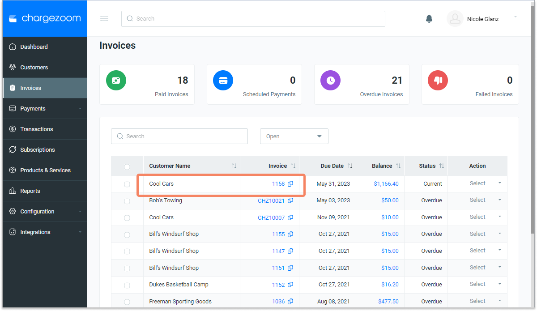
Task: Click the $477.50 balance link
Action: (388, 302)
